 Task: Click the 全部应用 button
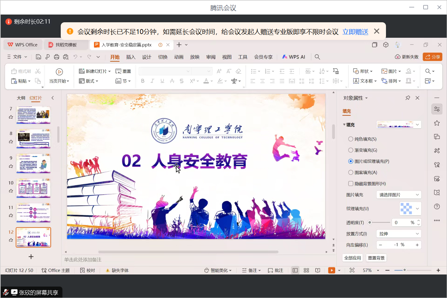pyautogui.click(x=353, y=258)
